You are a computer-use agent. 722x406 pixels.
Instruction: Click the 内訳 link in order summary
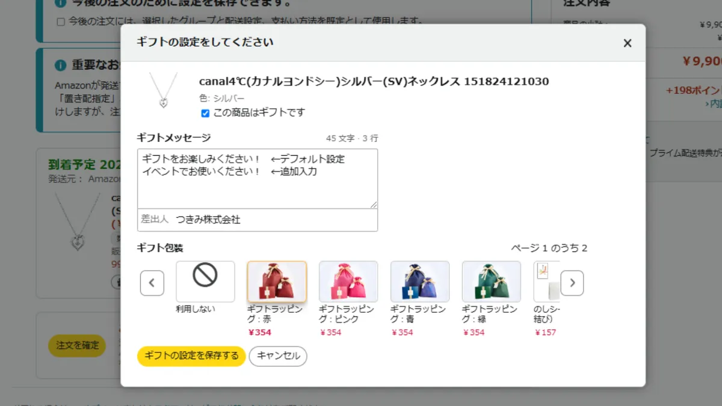pos(714,103)
